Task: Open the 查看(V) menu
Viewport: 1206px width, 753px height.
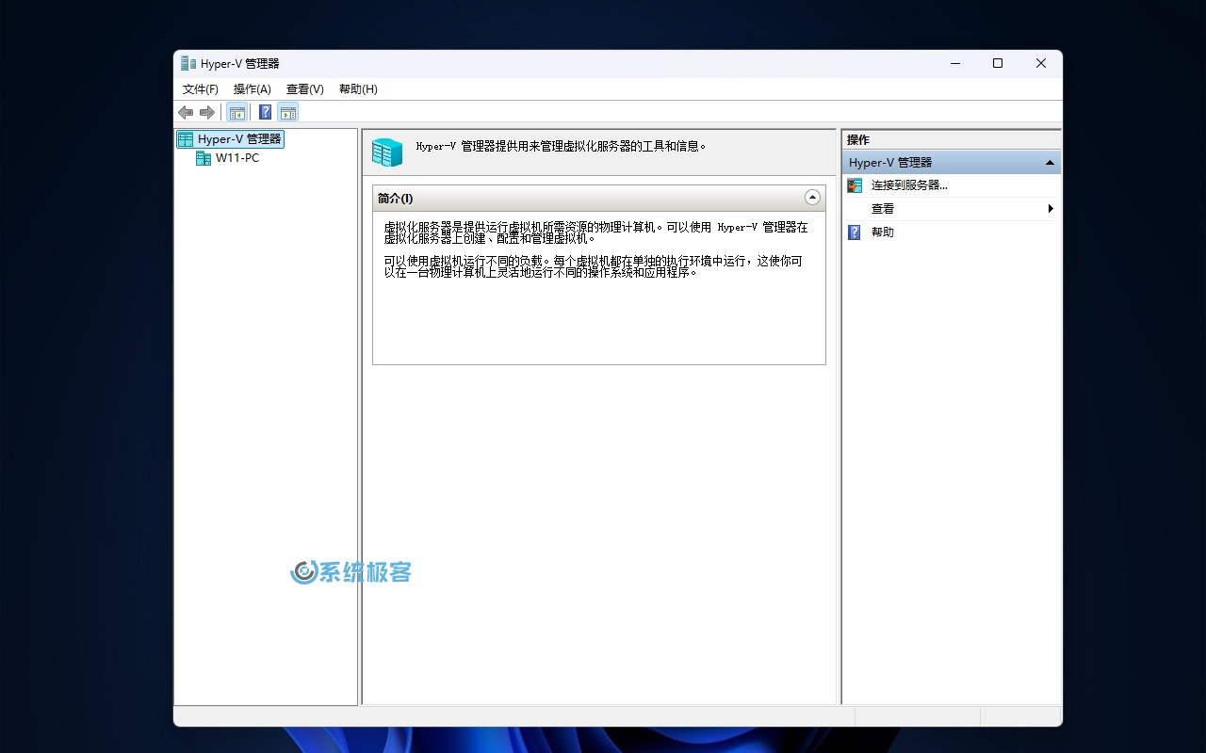Action: coord(305,89)
